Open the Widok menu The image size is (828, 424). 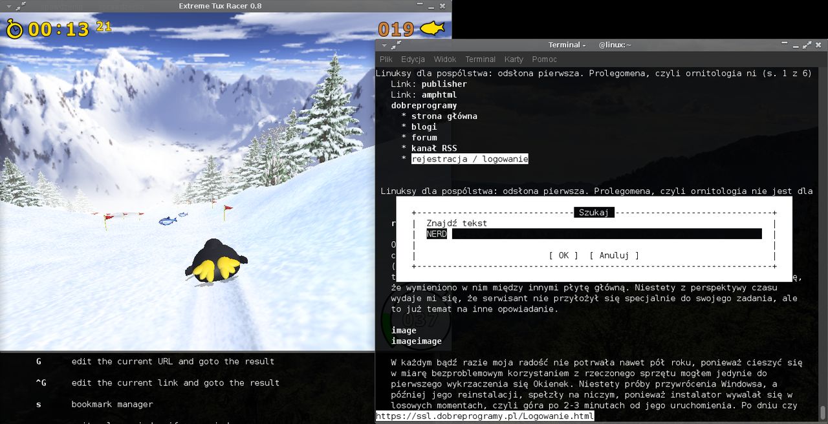[x=445, y=59]
